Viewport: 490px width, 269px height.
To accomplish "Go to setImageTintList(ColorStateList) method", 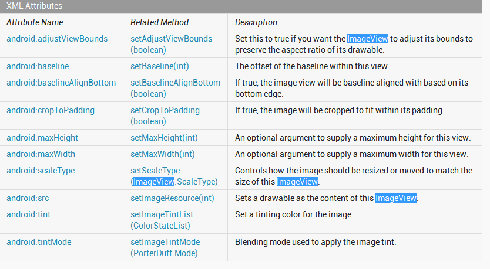I will (x=162, y=220).
